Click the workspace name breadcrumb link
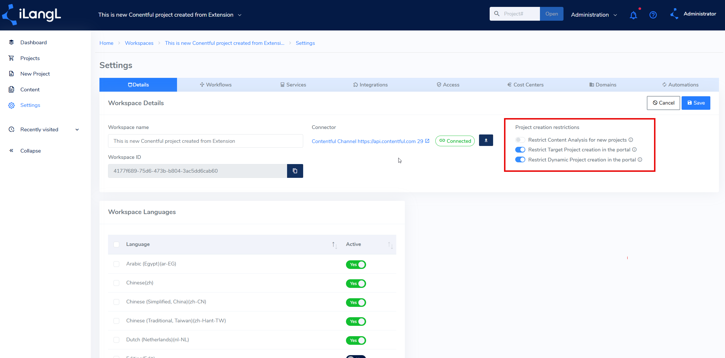The image size is (725, 358). coord(224,43)
